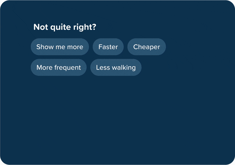Viewport: 235px width, 165px height.
Task: Toggle the Cheaper refinement chip
Action: 147,47
